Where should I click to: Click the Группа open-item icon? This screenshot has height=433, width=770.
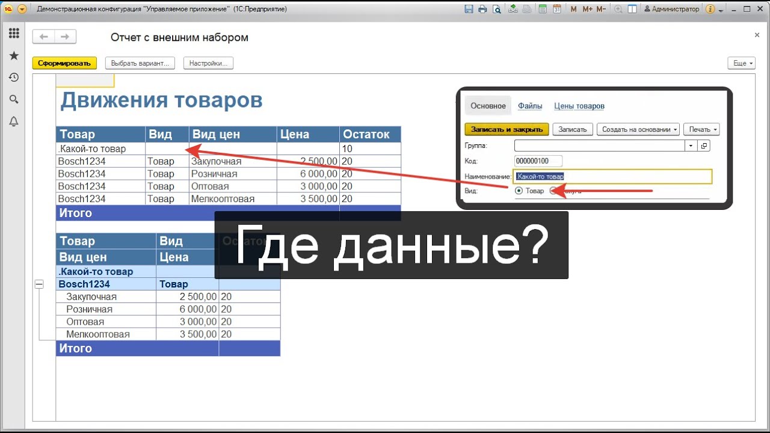(x=704, y=146)
